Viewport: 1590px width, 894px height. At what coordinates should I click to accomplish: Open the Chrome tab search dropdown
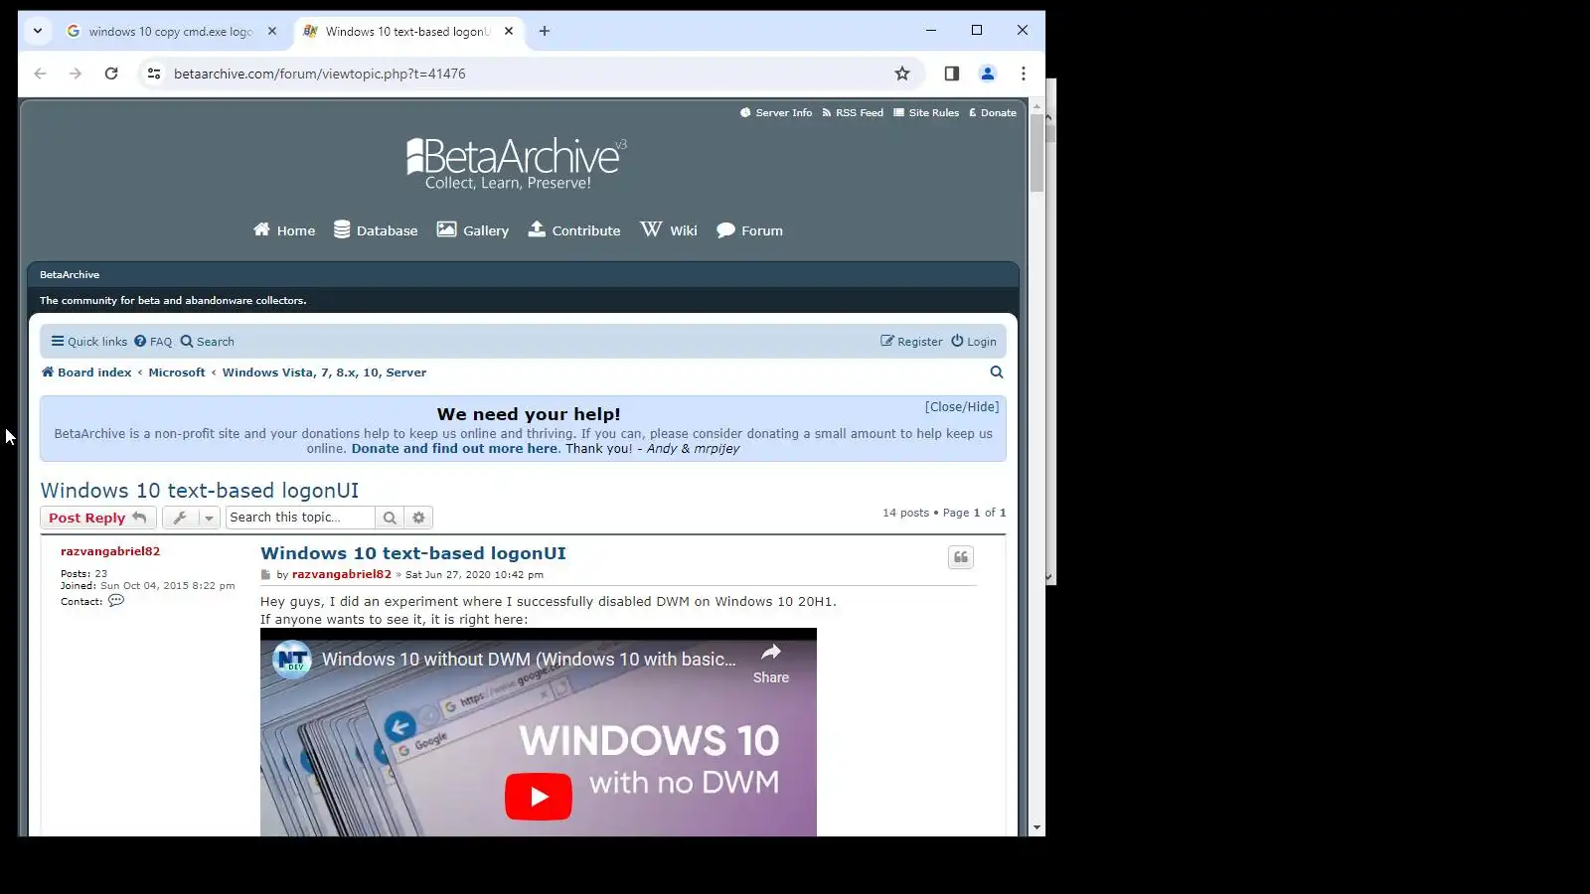pos(38,31)
